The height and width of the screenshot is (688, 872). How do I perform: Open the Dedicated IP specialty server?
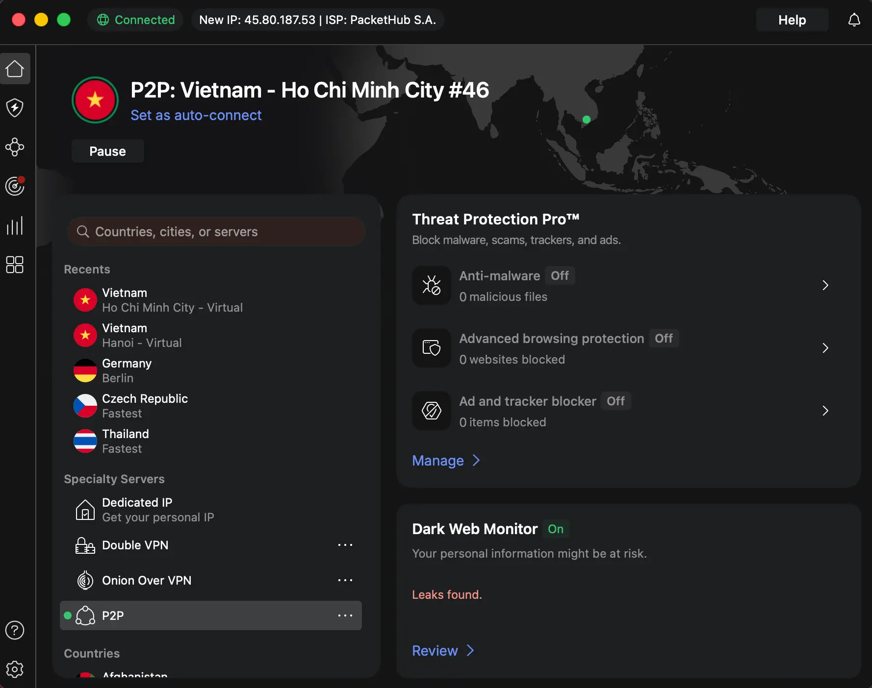[137, 510]
